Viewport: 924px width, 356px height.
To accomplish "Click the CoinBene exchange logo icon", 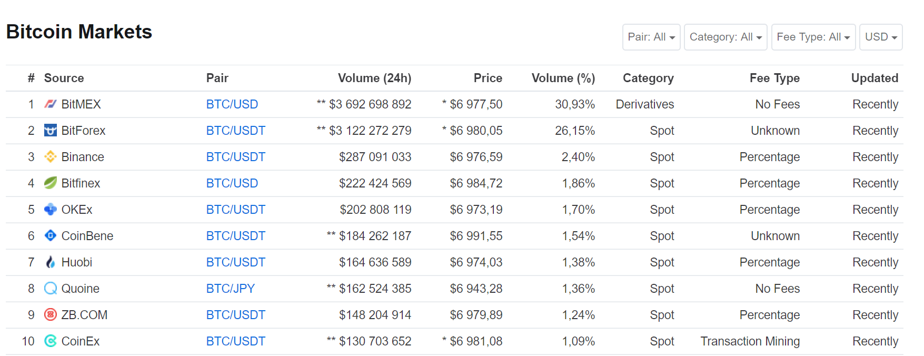I will pyautogui.click(x=50, y=235).
